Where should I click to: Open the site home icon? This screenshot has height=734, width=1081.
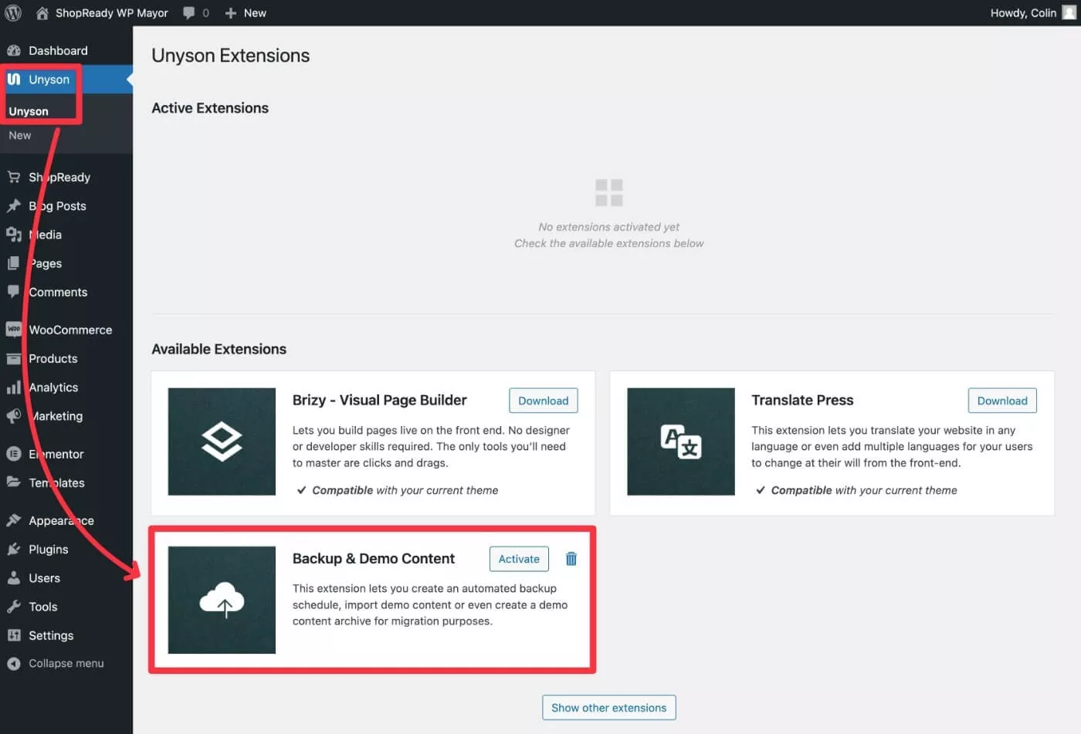point(42,13)
